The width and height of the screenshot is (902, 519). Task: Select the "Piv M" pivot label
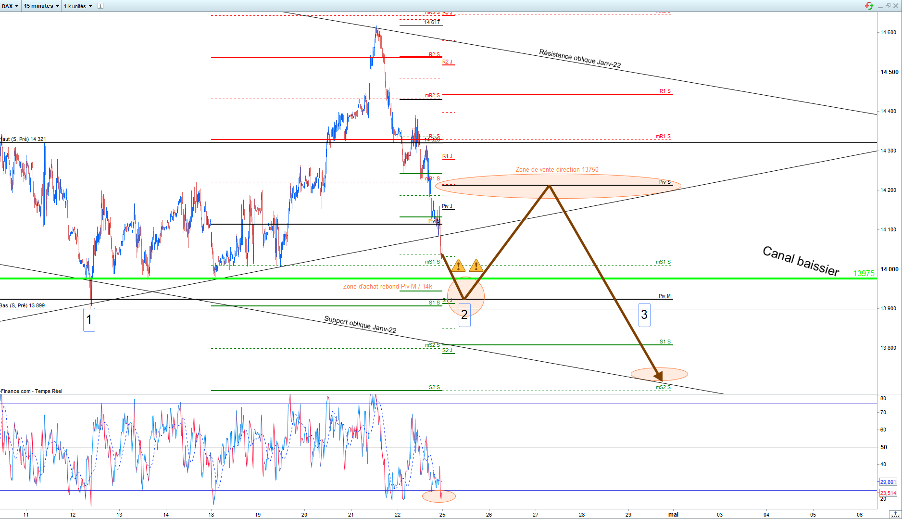pos(664,296)
